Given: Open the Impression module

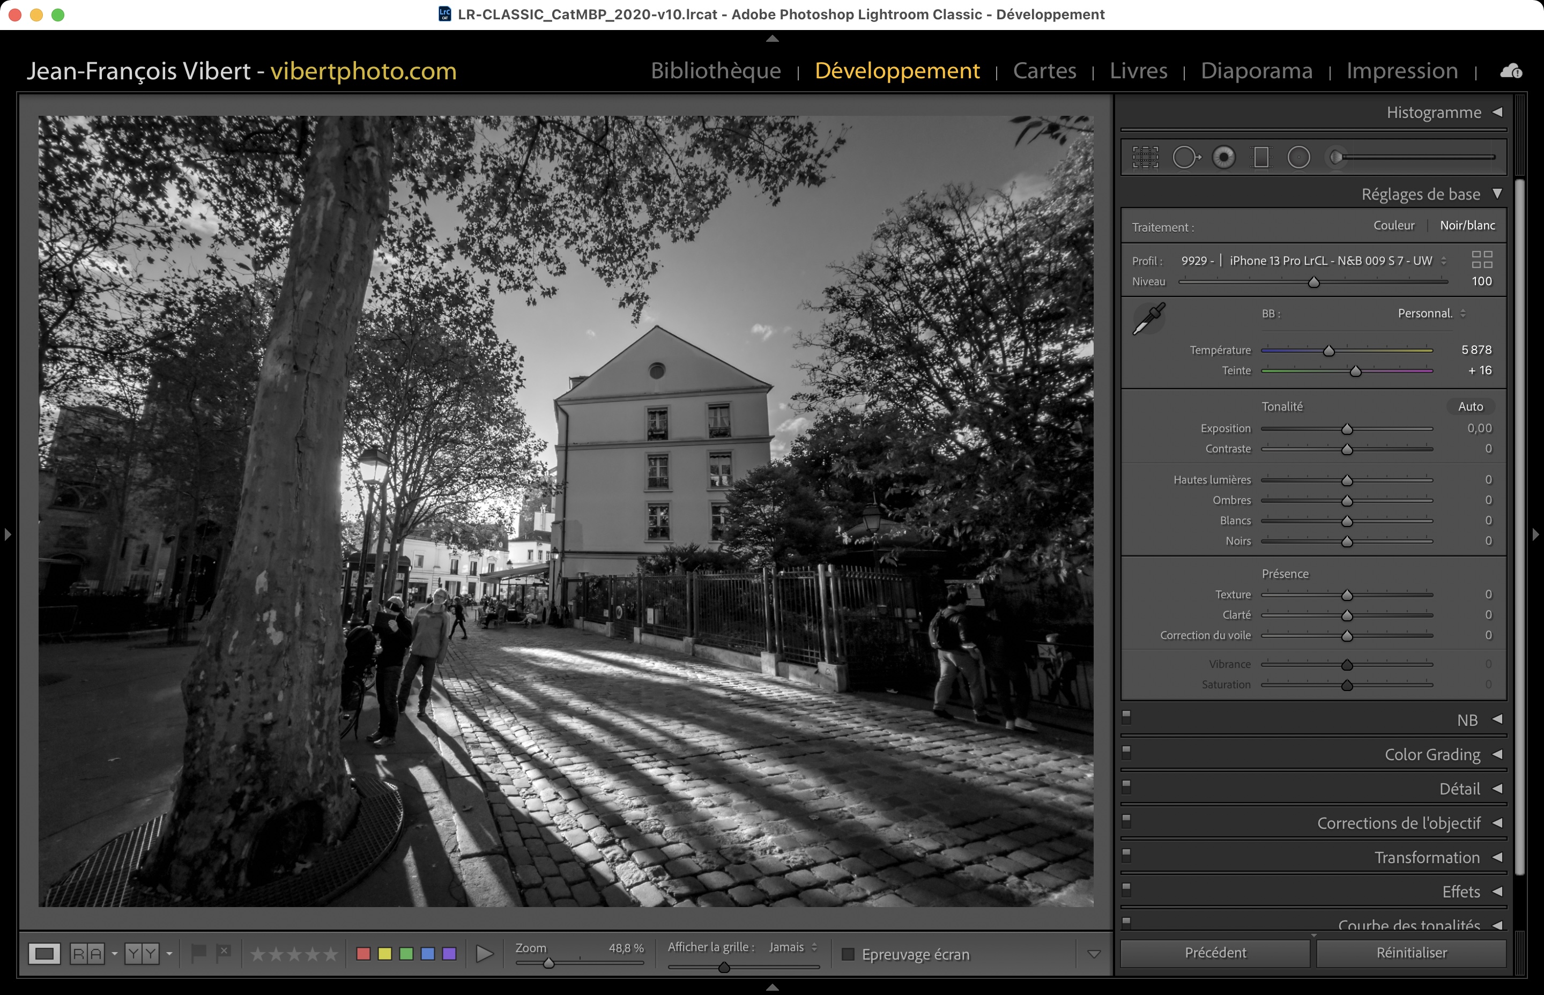Looking at the screenshot, I should (x=1402, y=70).
